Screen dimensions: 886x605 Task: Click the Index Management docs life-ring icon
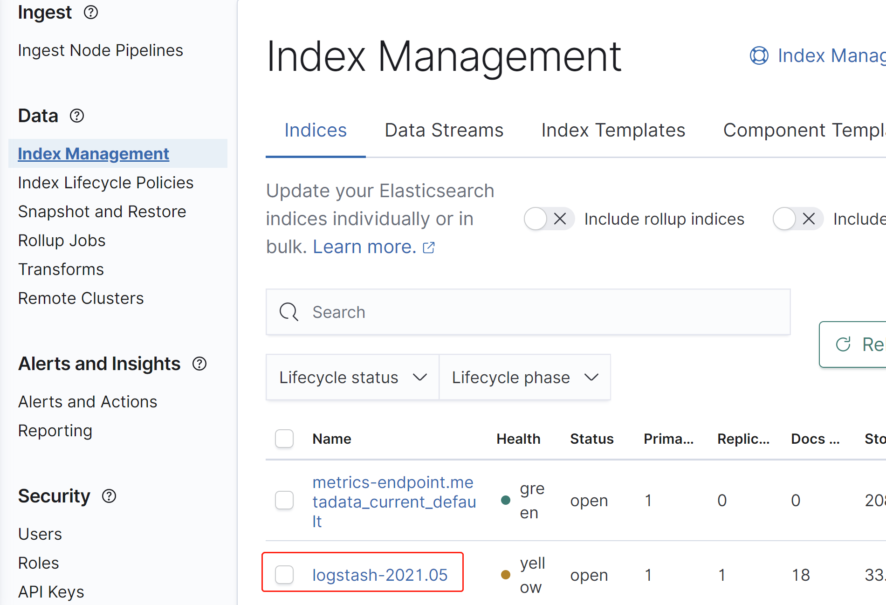[x=758, y=55]
